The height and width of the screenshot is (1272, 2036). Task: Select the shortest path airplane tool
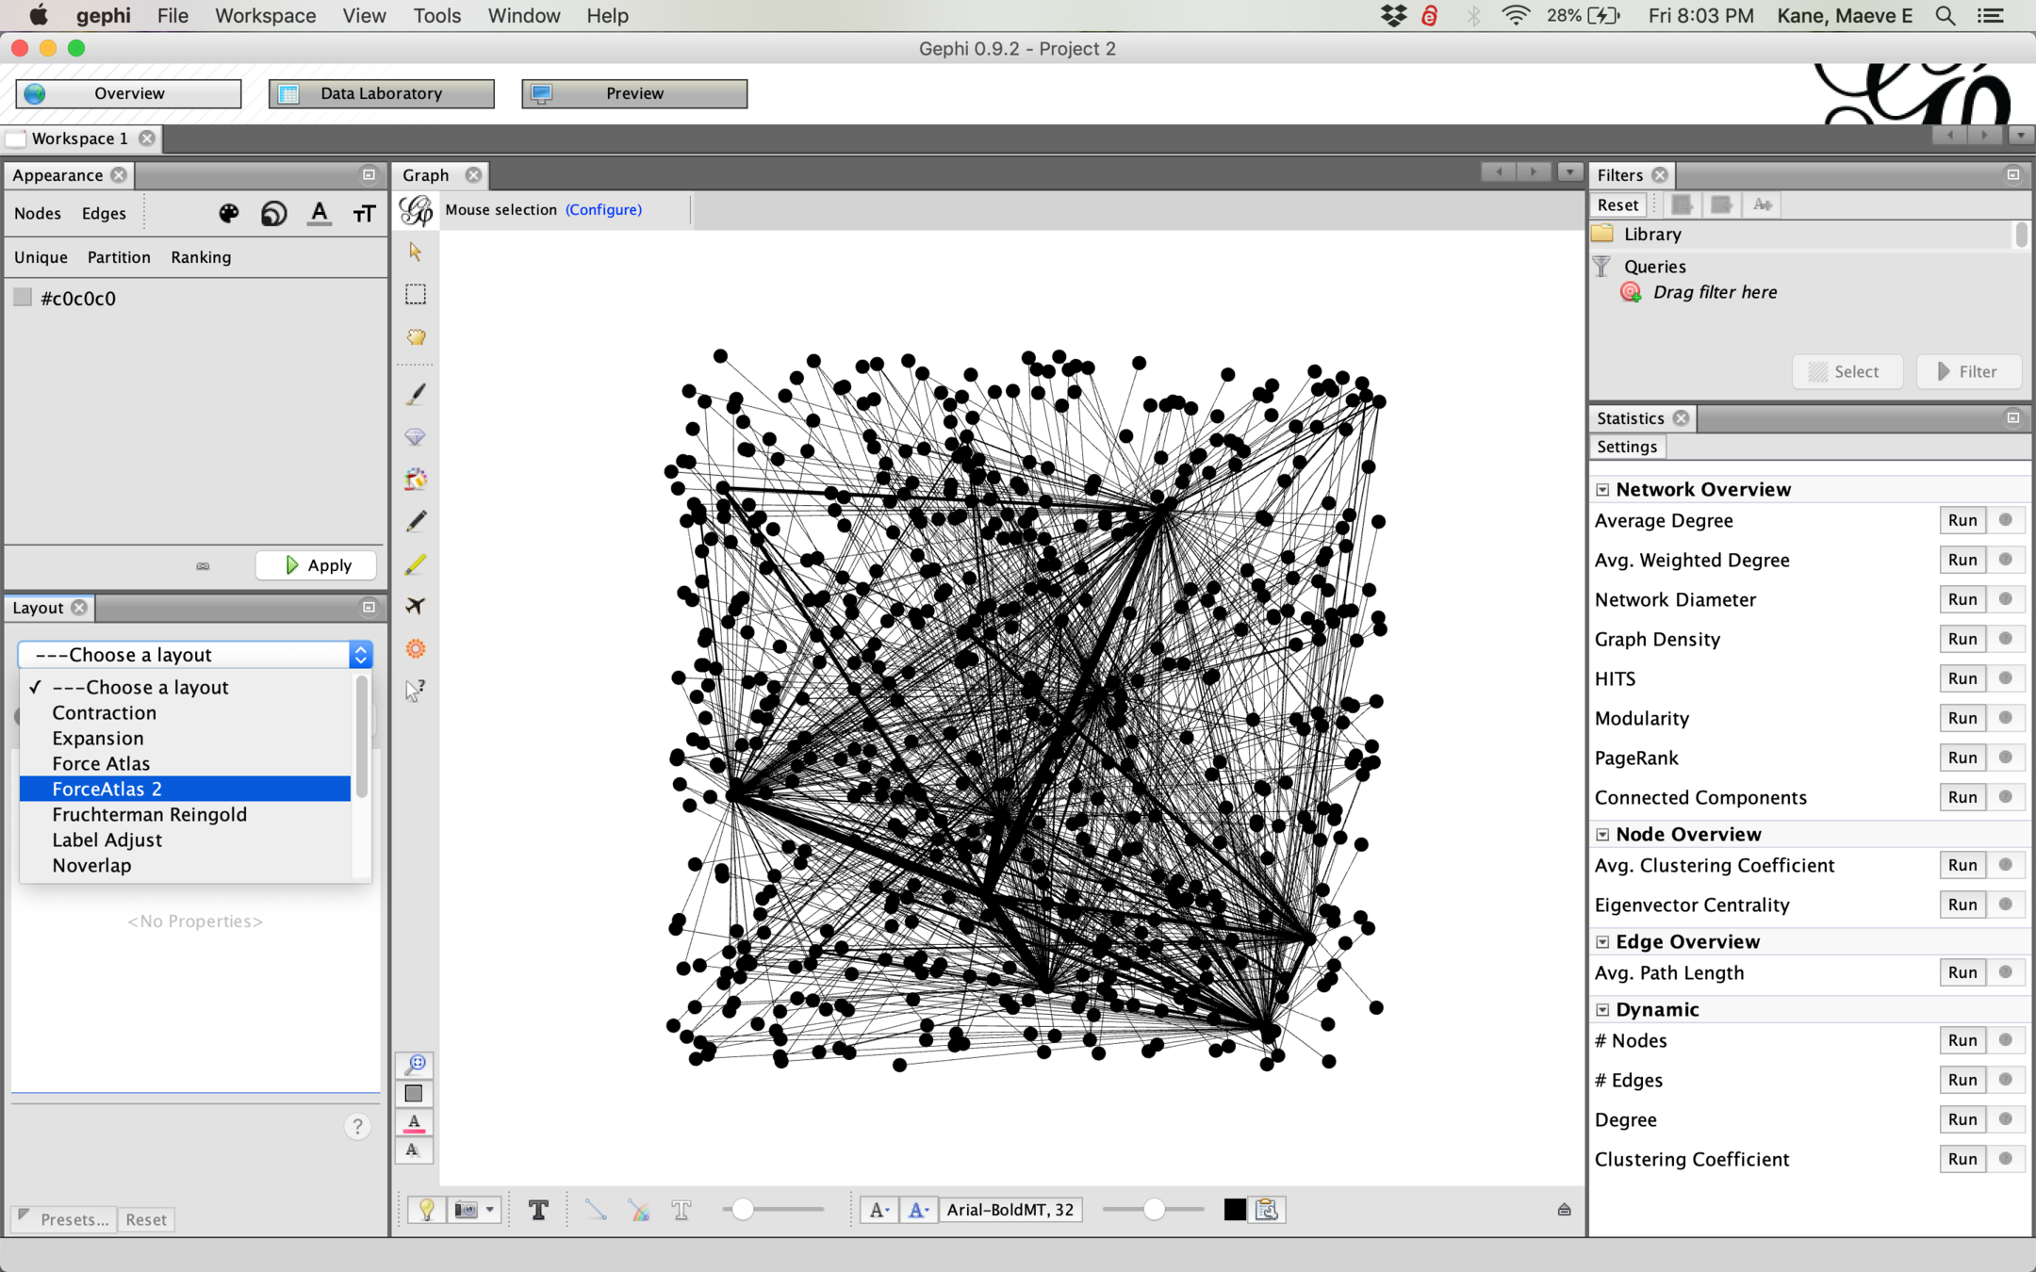415,606
